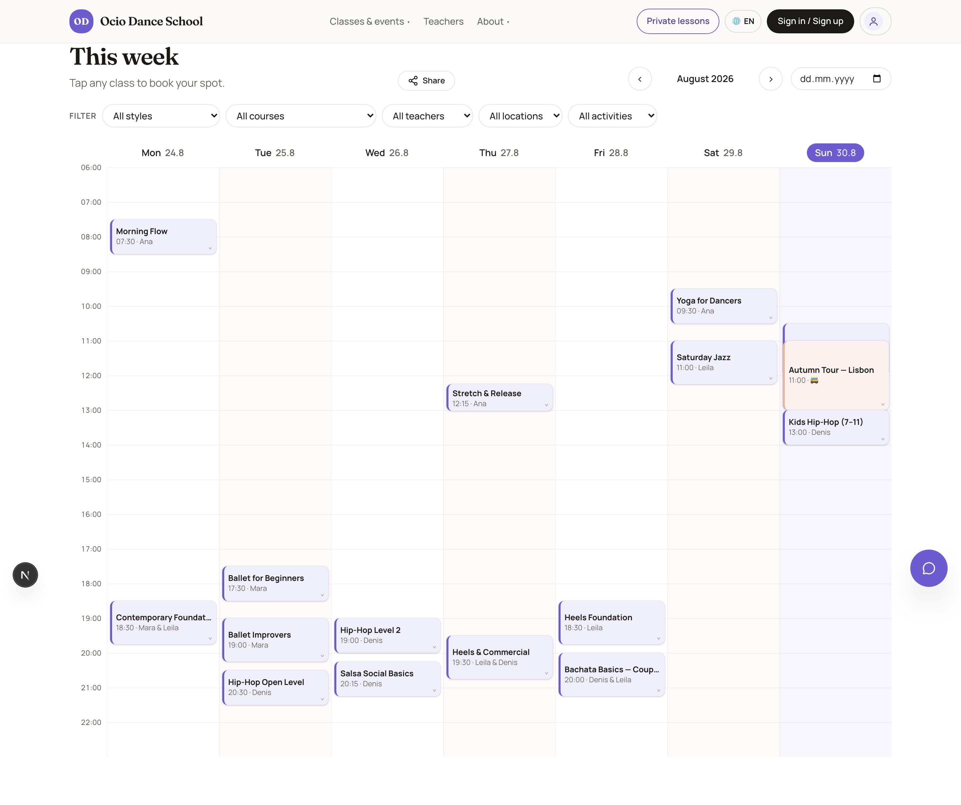Open the calendar date picker icon
Screen dimensions: 961x805
point(876,79)
